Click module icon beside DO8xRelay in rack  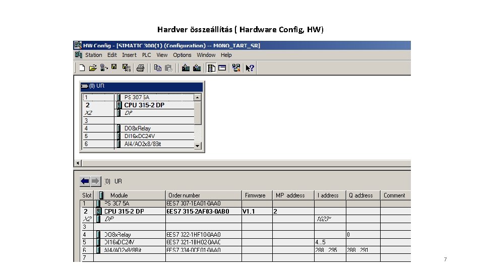tap(119, 128)
